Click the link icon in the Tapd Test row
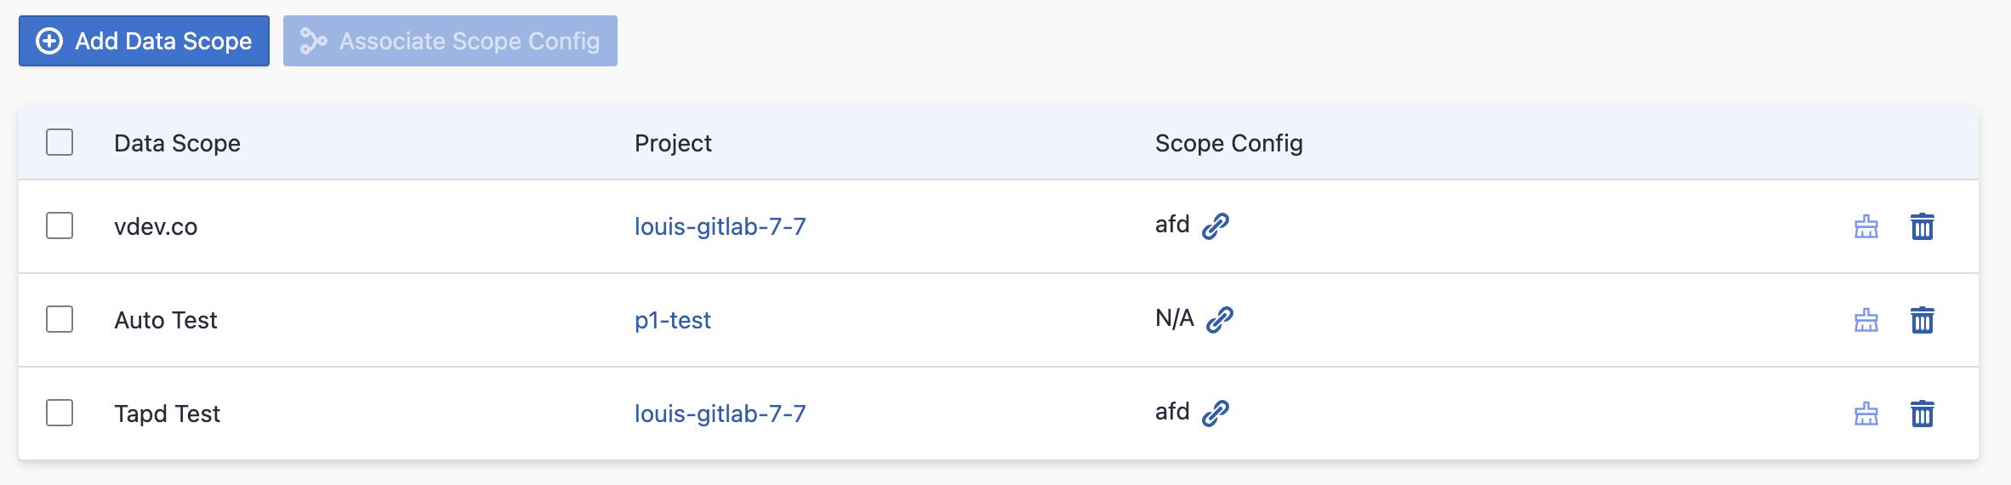The image size is (2011, 485). click(1216, 413)
